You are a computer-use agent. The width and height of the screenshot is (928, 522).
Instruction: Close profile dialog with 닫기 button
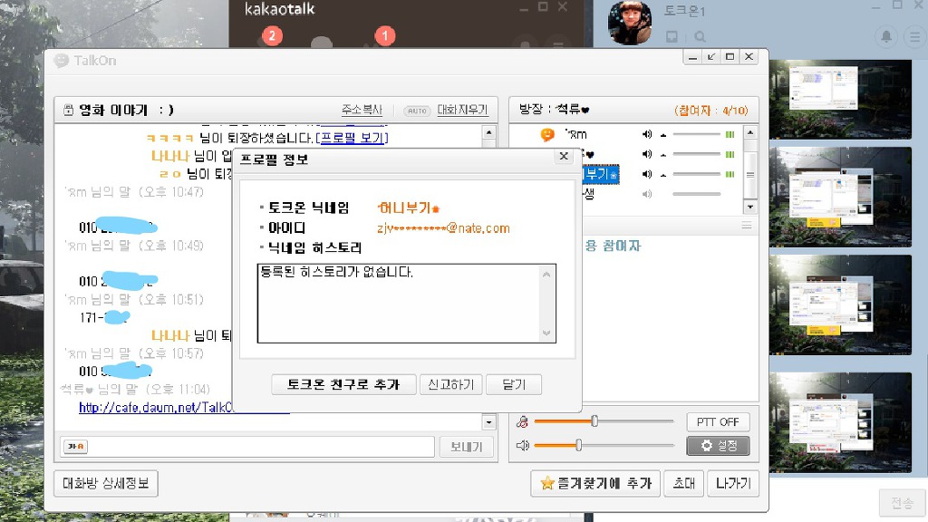click(514, 384)
